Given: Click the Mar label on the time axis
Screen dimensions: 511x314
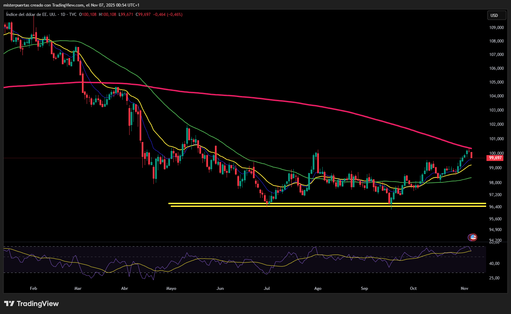Looking at the screenshot, I should point(78,288).
